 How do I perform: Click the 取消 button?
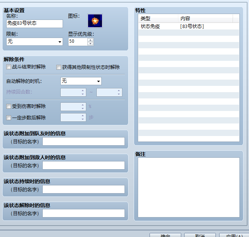(x=200, y=235)
